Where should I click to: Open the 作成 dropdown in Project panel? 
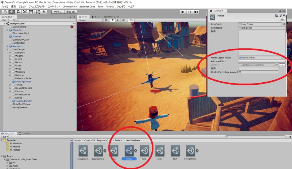pos(5,137)
